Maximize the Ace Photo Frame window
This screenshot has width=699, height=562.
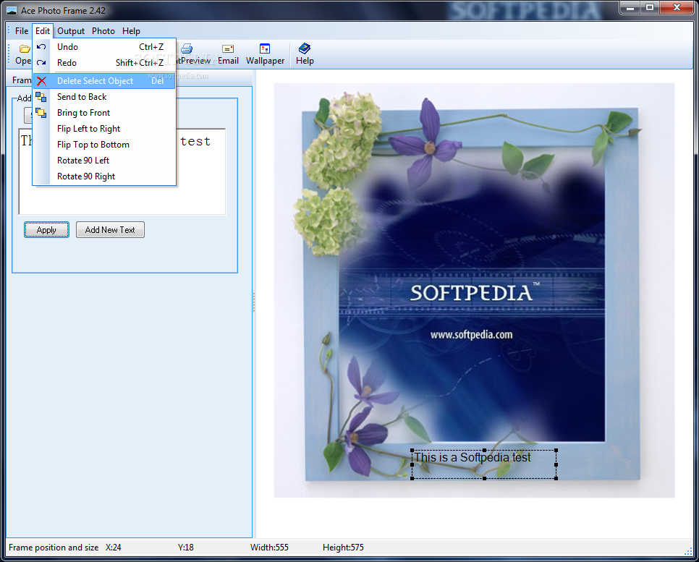pos(650,7)
